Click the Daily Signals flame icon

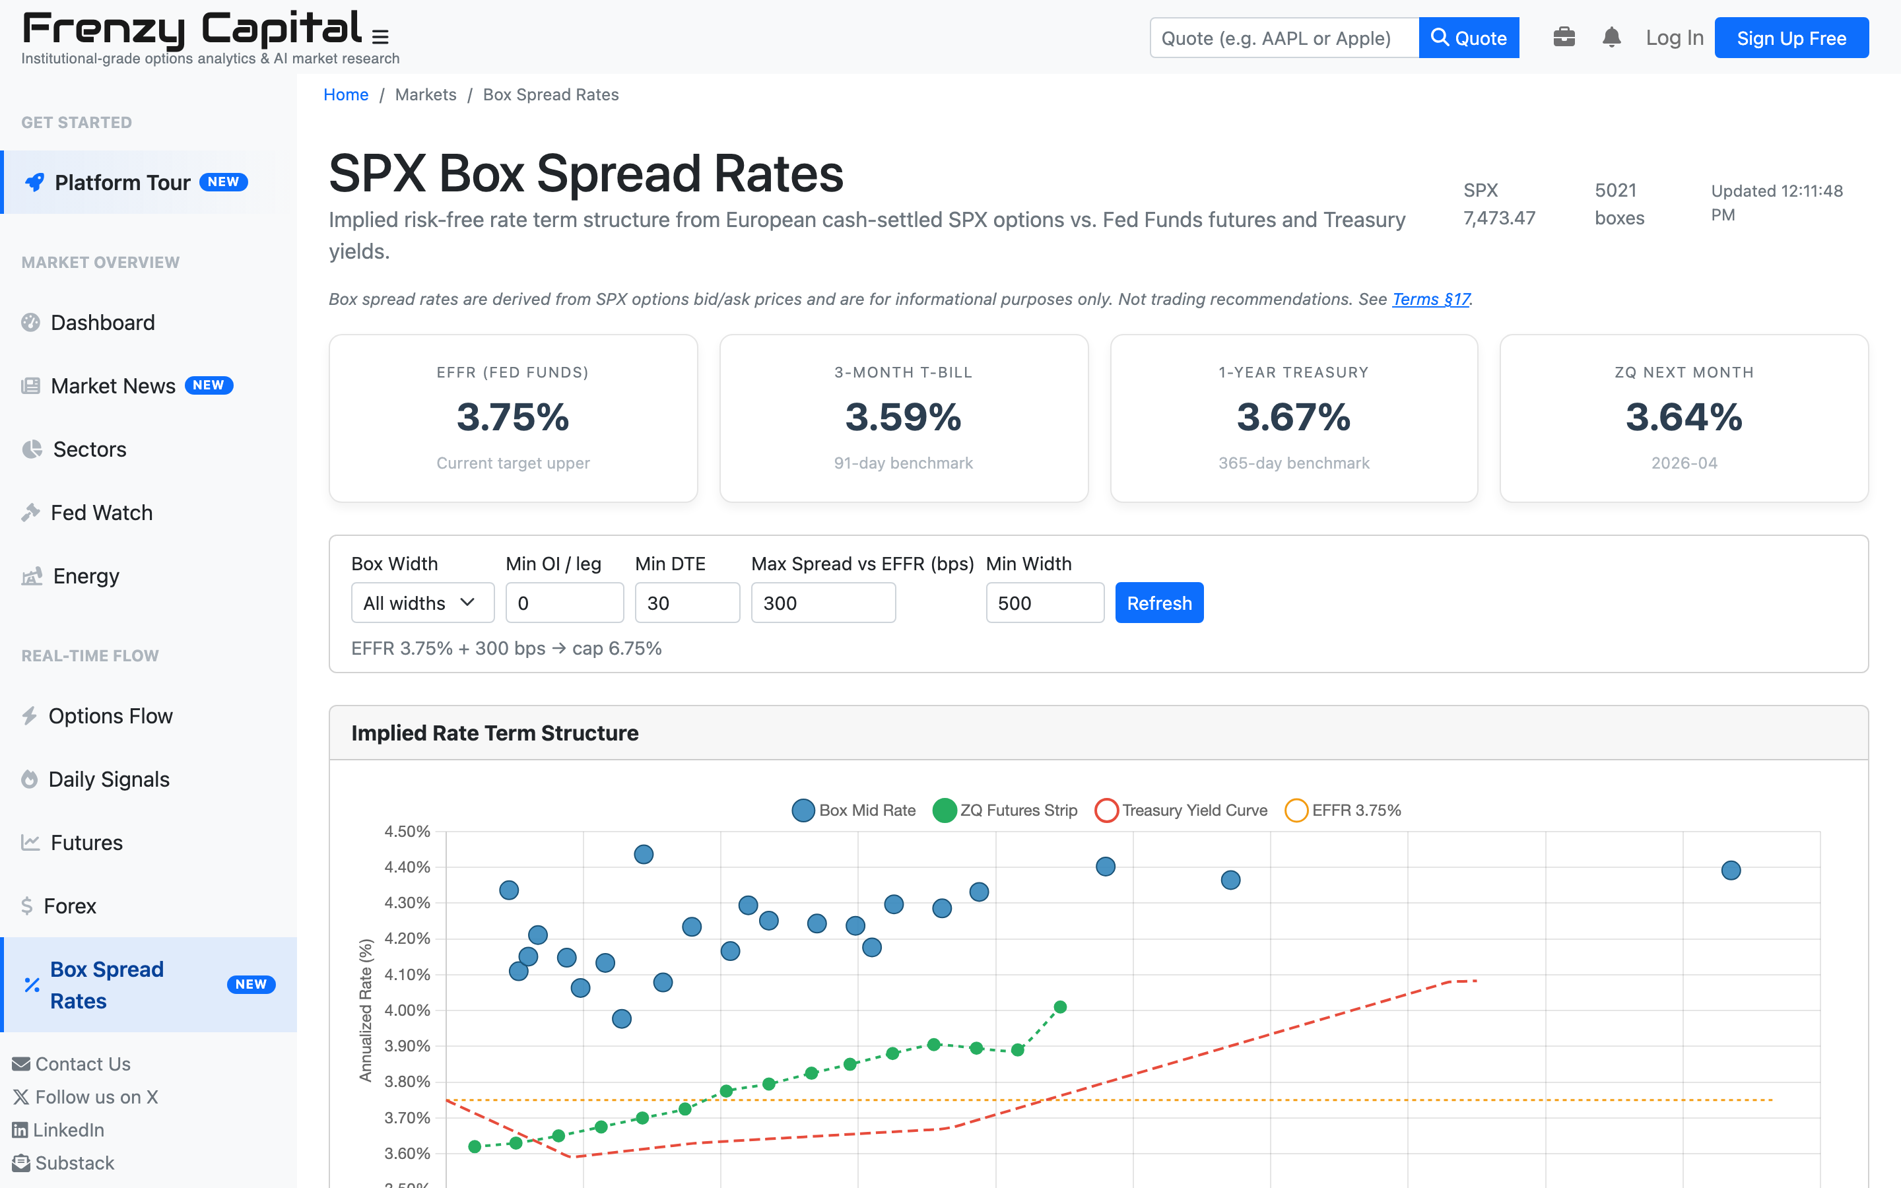click(x=30, y=779)
